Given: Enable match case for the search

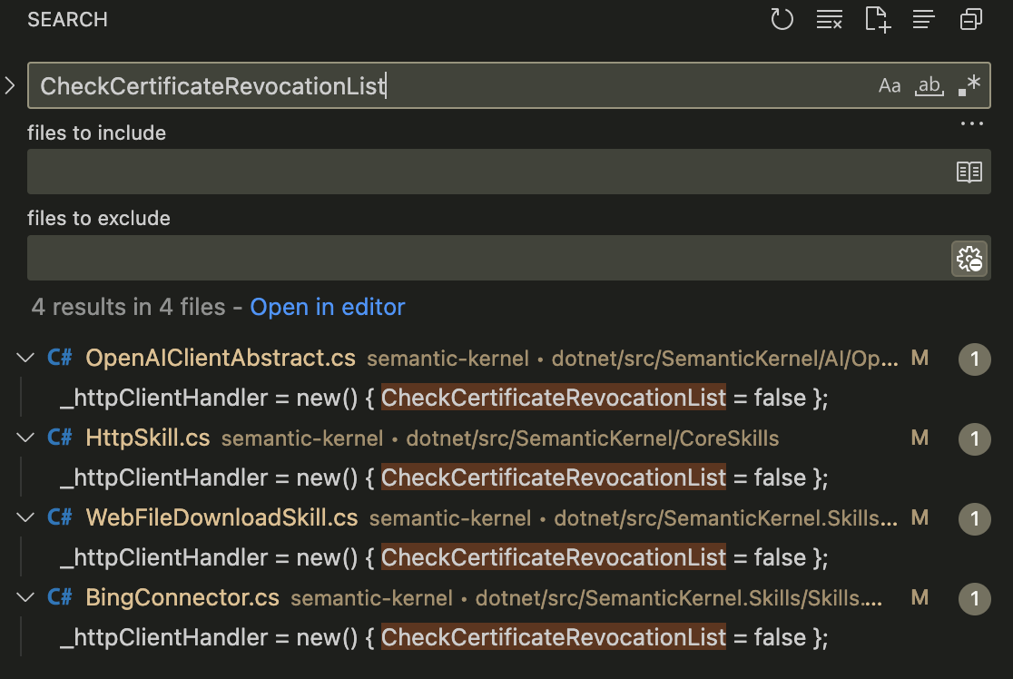Looking at the screenshot, I should point(890,85).
